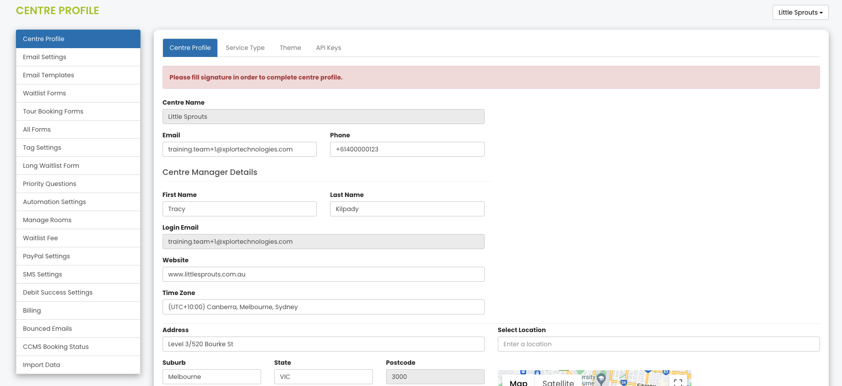The width and height of the screenshot is (842, 386).
Task: Click the Phone number field
Action: coord(407,149)
